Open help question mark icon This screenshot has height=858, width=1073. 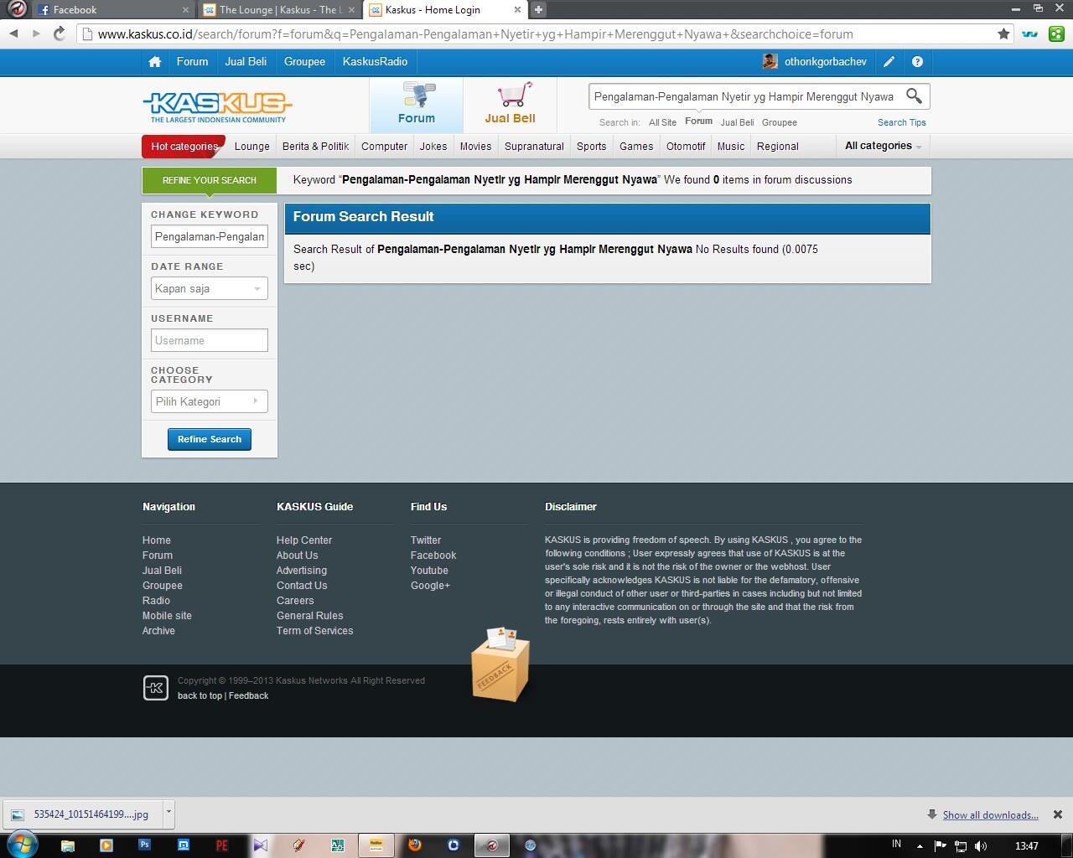click(x=917, y=62)
